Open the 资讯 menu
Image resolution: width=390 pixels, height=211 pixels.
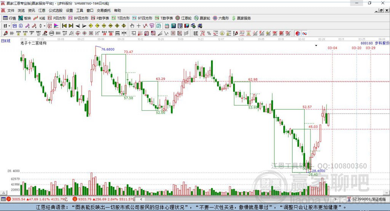31,10
